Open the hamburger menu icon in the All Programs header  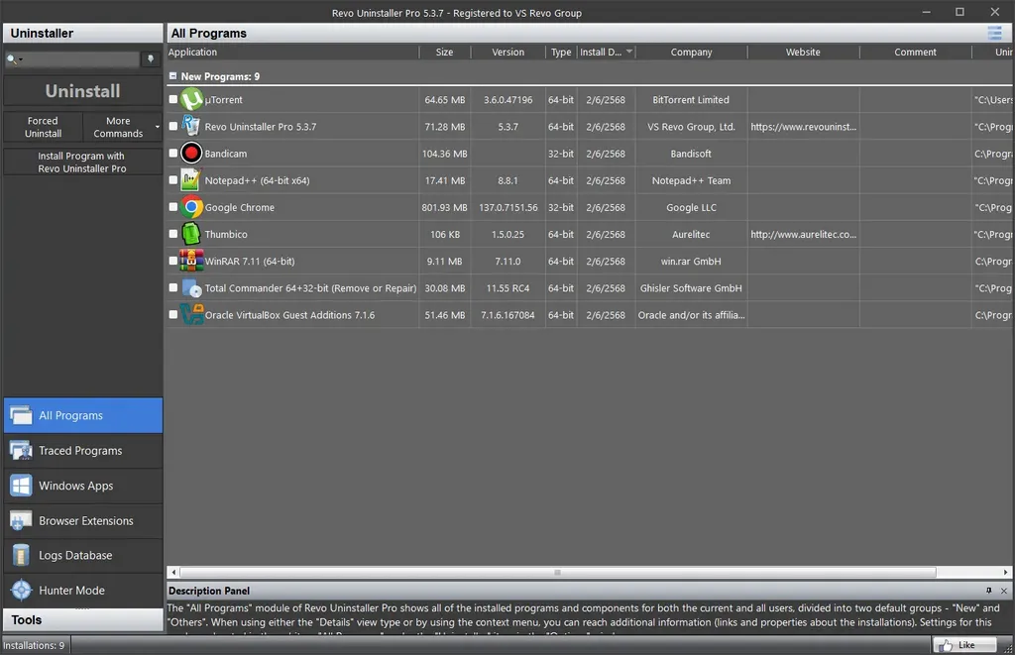click(x=995, y=33)
